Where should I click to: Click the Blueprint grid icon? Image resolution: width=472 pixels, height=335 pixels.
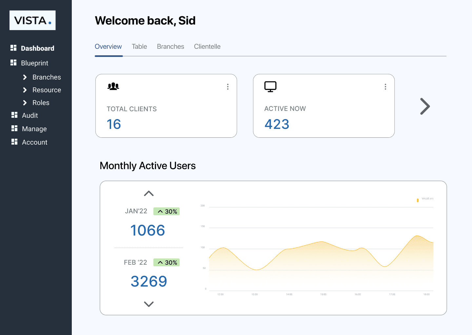[x=13, y=62]
